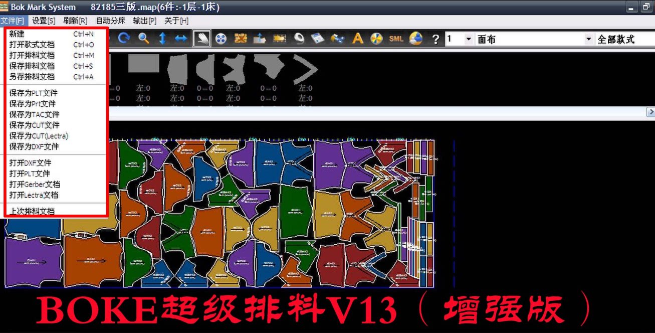Image resolution: width=655 pixels, height=333 pixels.
Task: Select the gray half-dome piece thumbnail
Action: [x=205, y=69]
